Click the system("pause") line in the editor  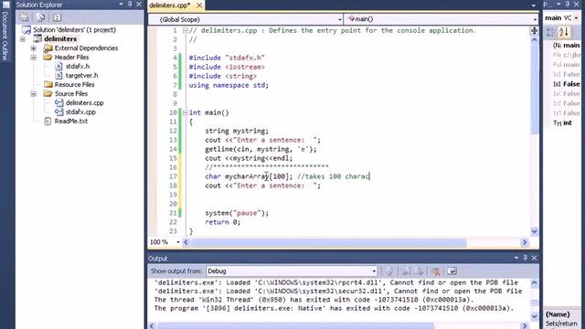[x=237, y=213]
